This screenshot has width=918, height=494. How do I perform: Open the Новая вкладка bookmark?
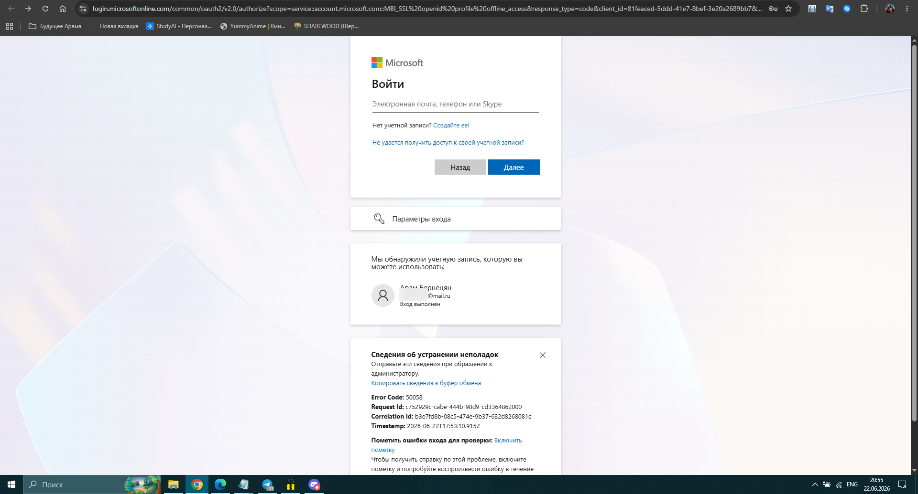coord(115,26)
